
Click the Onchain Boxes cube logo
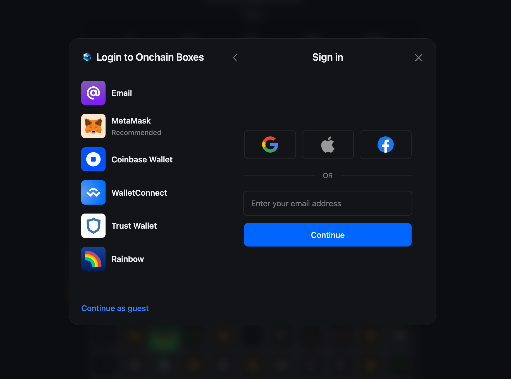pyautogui.click(x=87, y=57)
